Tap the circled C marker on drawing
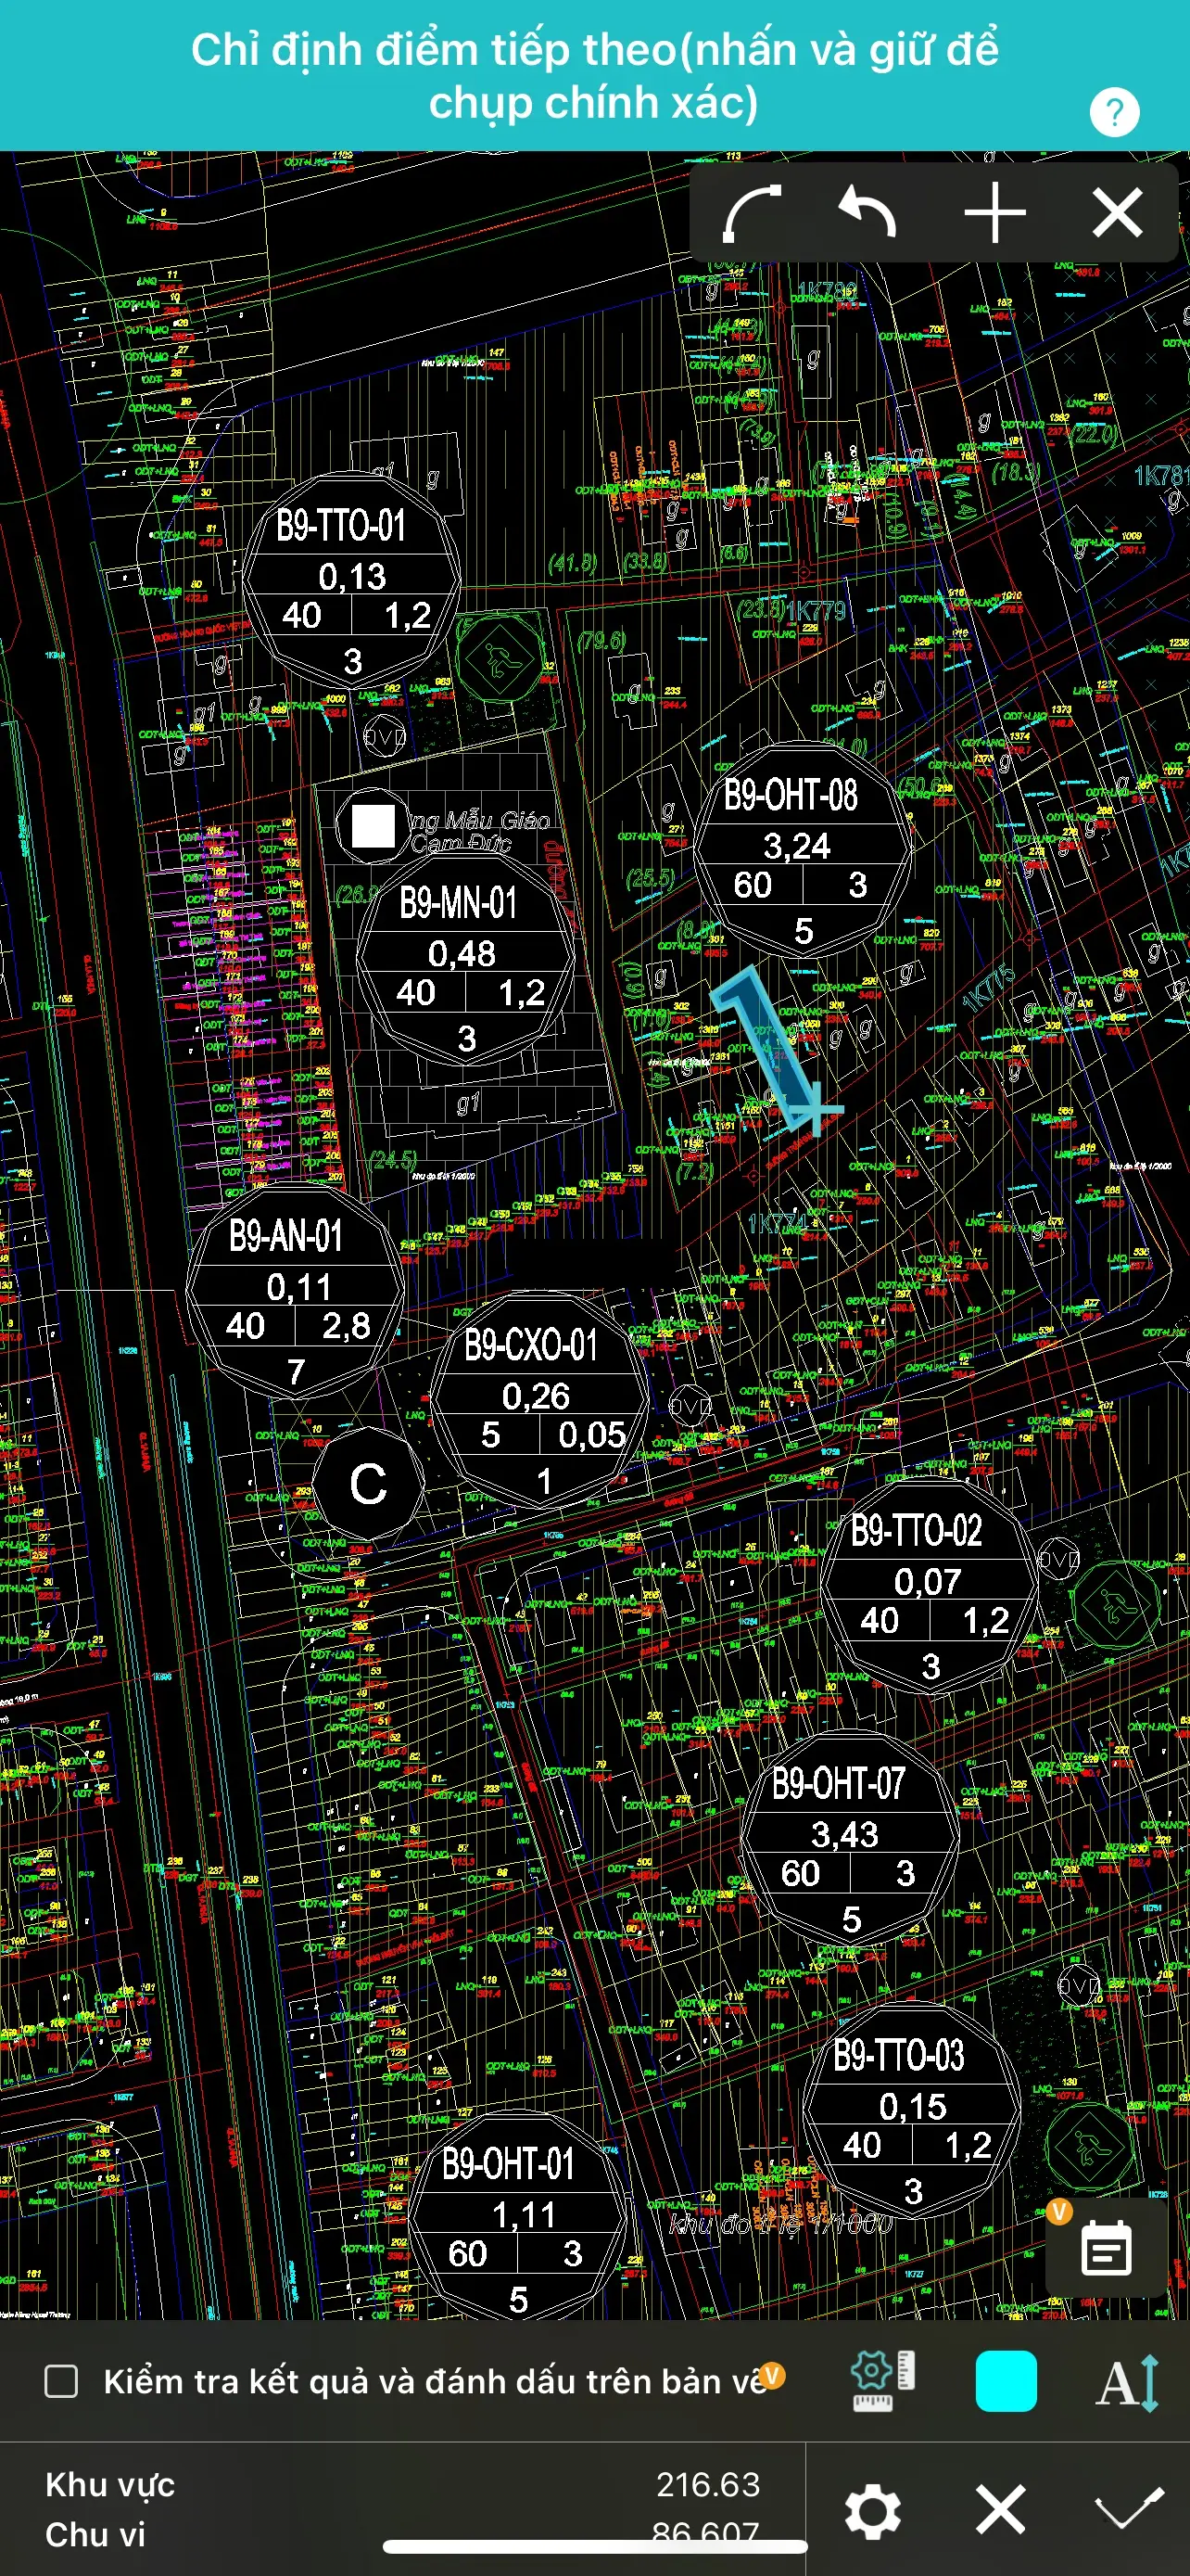Viewport: 1190px width, 2576px height. click(369, 1484)
